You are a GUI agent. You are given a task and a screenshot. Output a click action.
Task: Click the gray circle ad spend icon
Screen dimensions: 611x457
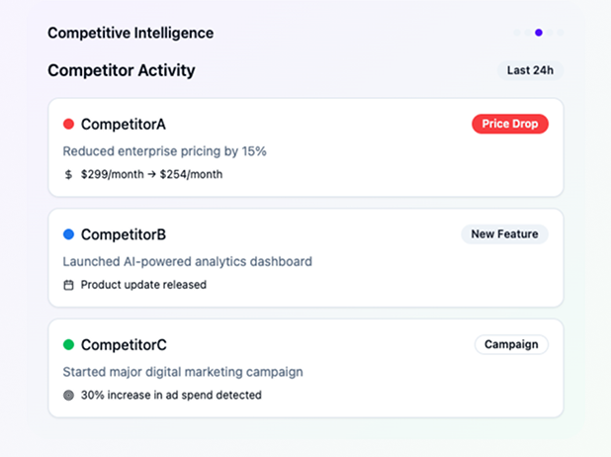click(68, 396)
